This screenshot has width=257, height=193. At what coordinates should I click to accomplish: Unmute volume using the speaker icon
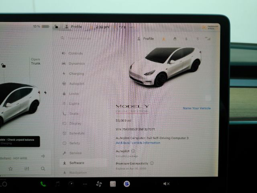[x=166, y=184]
